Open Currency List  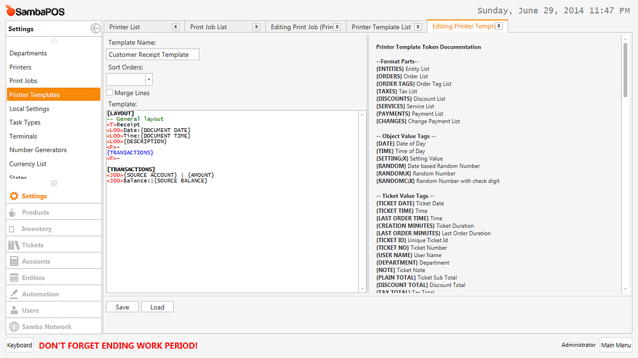point(54,164)
